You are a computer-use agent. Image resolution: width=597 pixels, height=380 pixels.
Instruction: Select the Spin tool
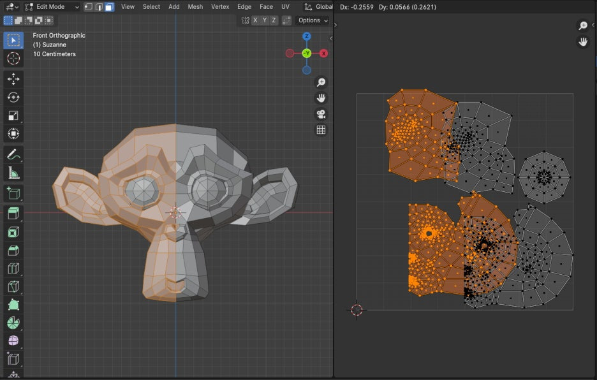pos(13,323)
